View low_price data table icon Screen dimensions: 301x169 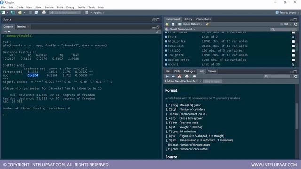pos(293,55)
